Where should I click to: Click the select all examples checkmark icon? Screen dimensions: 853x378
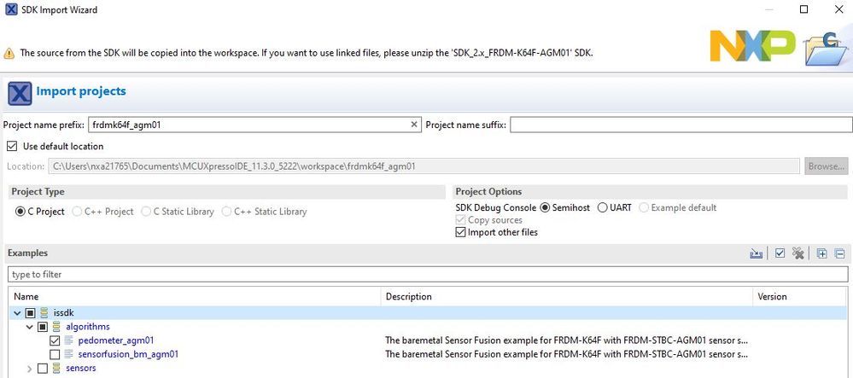pyautogui.click(x=780, y=253)
